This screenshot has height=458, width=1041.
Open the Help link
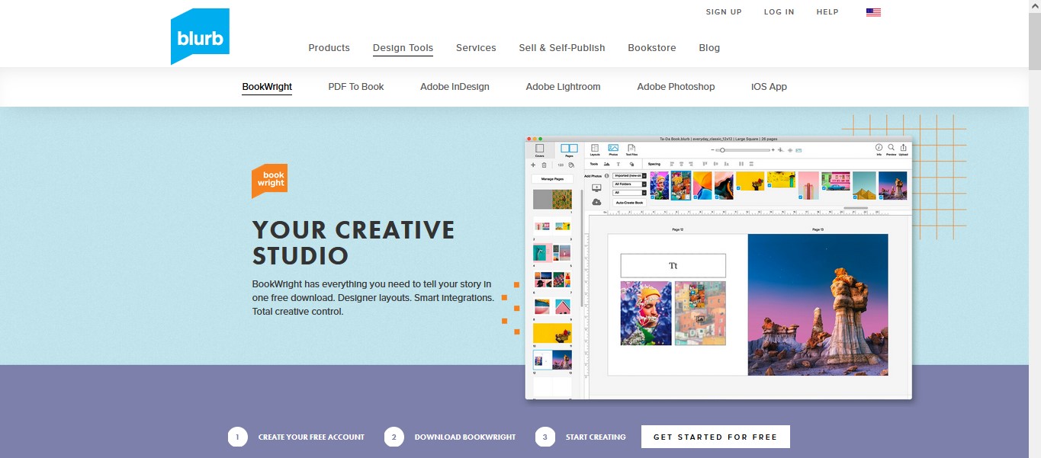click(827, 12)
